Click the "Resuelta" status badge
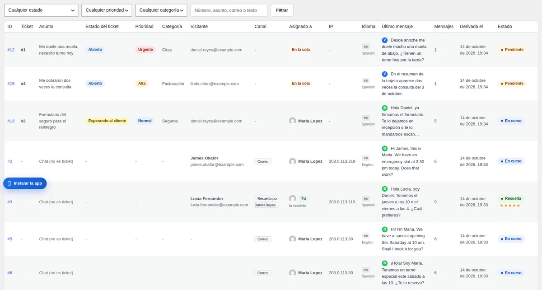 pos(511,198)
